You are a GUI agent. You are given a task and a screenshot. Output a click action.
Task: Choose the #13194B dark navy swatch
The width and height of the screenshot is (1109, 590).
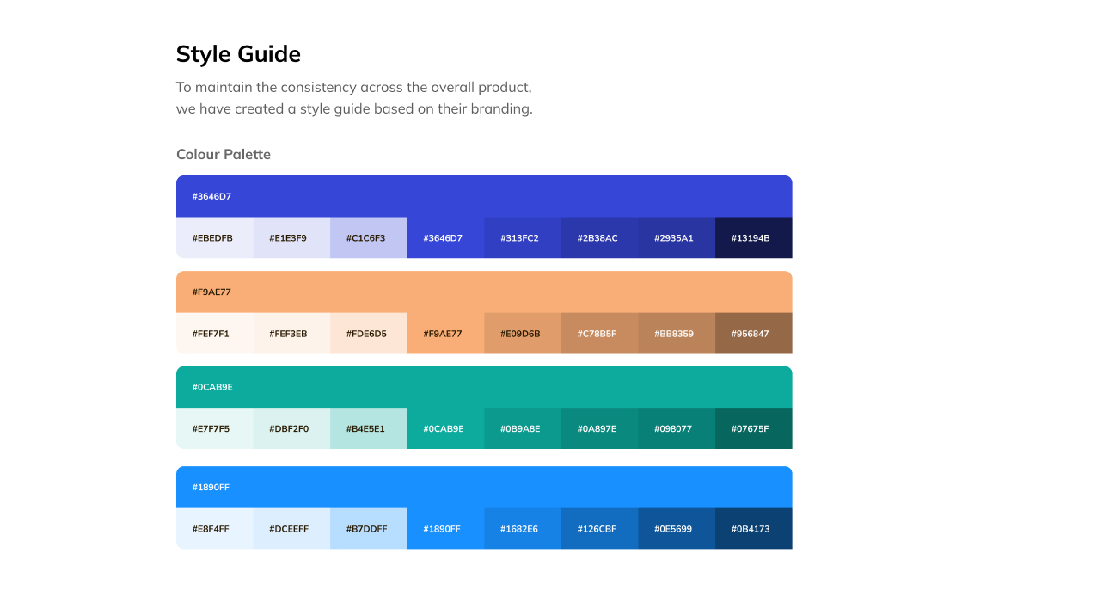click(753, 238)
